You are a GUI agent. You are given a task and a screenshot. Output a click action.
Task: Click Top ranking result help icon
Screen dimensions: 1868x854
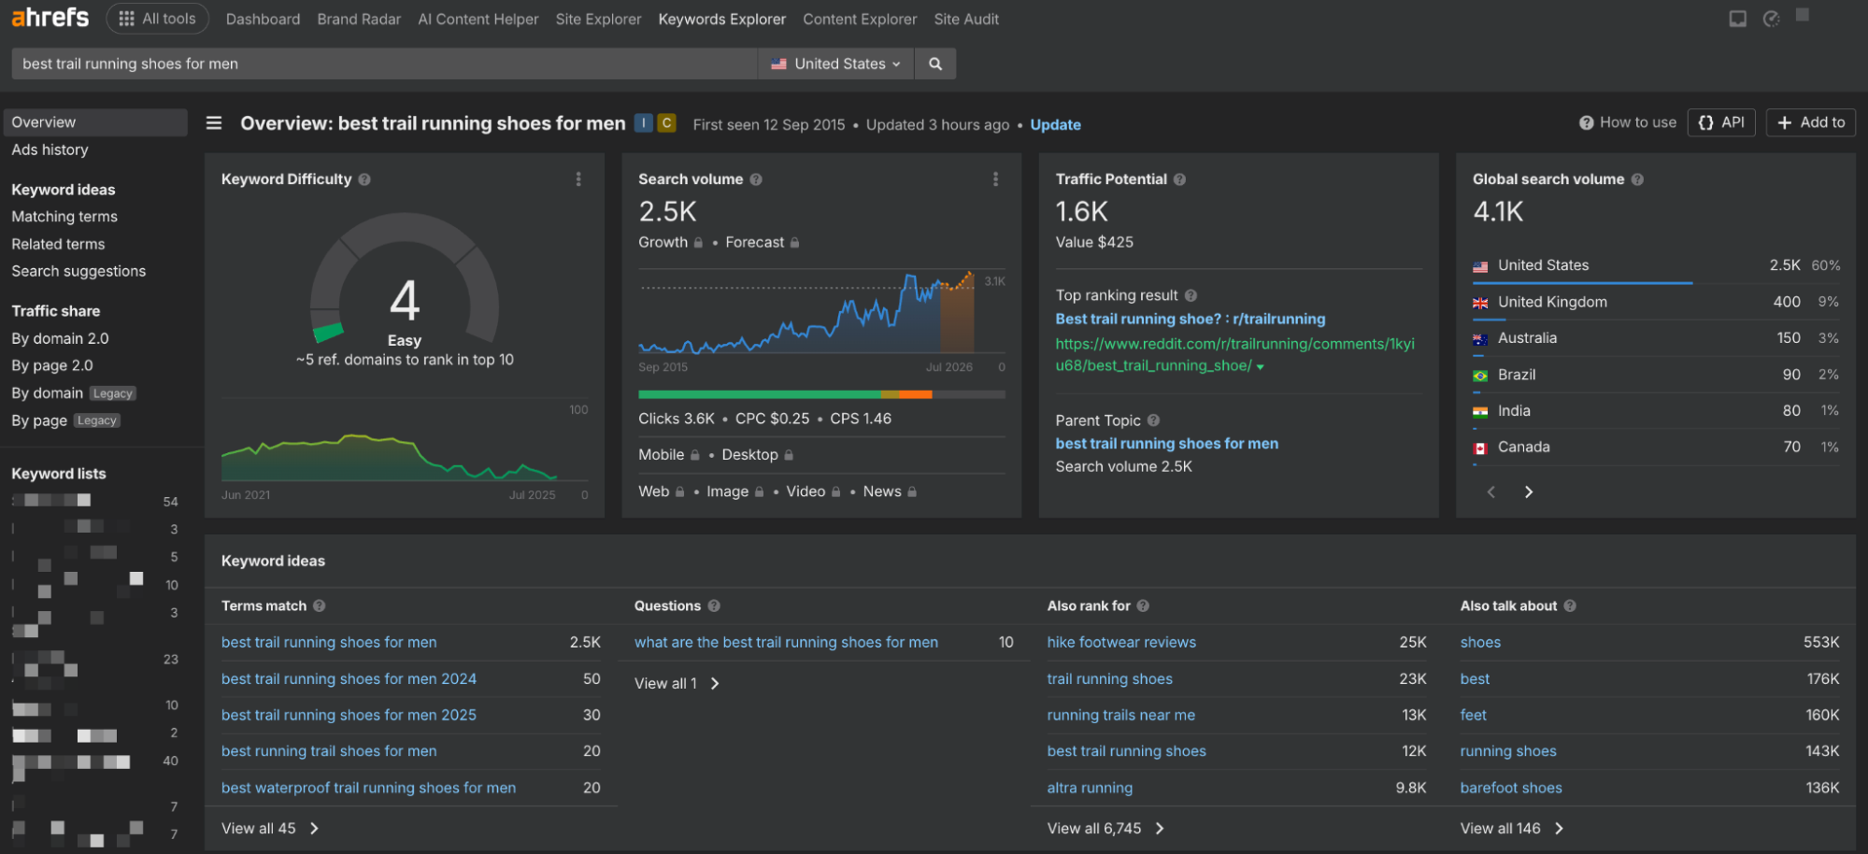click(1191, 295)
